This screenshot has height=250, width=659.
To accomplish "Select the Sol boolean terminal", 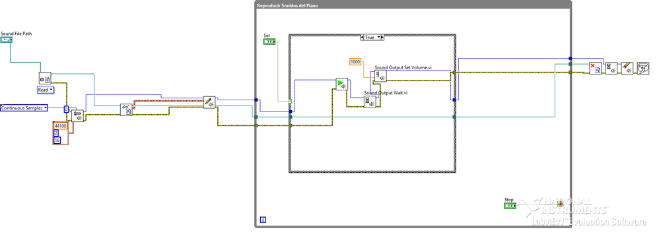I will pos(269,42).
